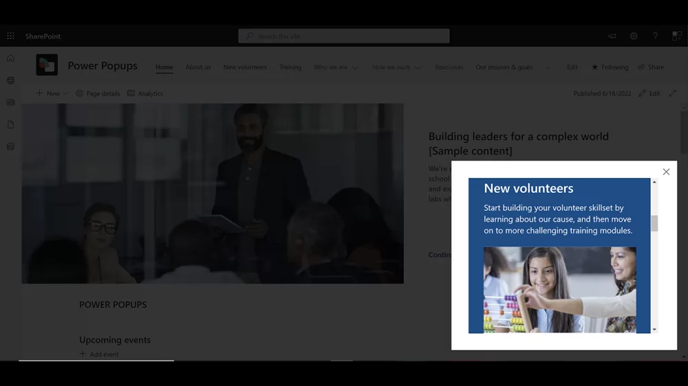
Task: Open the navigation overflow ellipsis
Action: pos(549,67)
